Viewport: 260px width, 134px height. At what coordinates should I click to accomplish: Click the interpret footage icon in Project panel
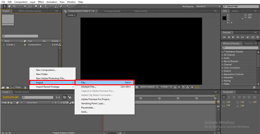[x=3, y=88]
